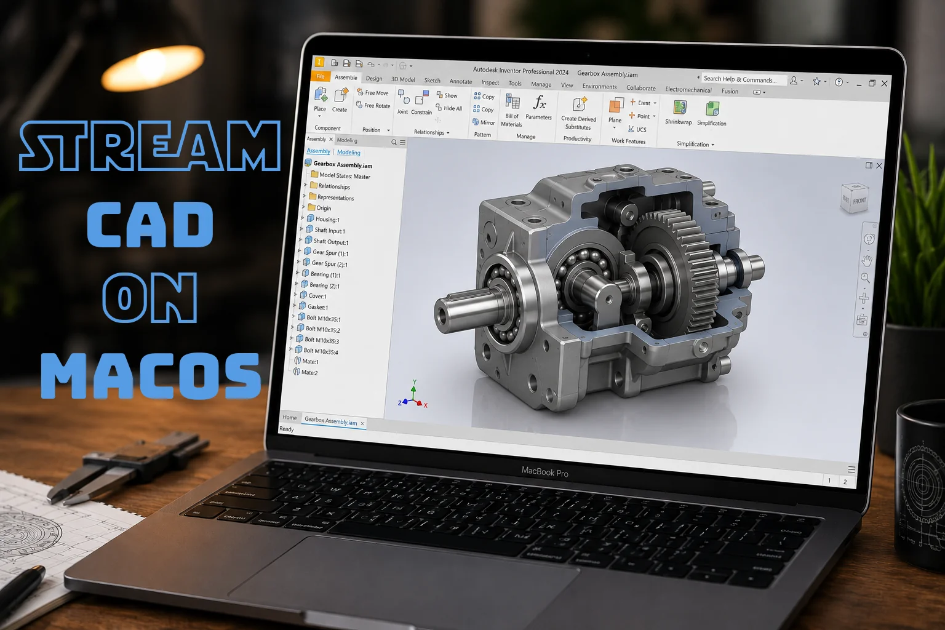Open the File tab
The image size is (945, 630).
point(321,76)
